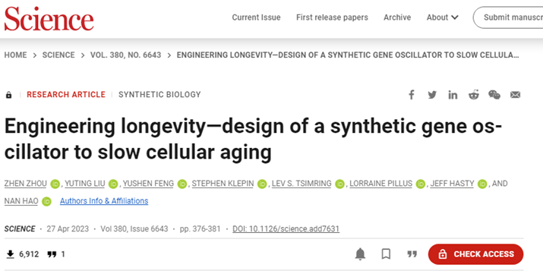The image size is (543, 277).
Task: Bookmark this article with bookmark icon
Action: tap(386, 254)
